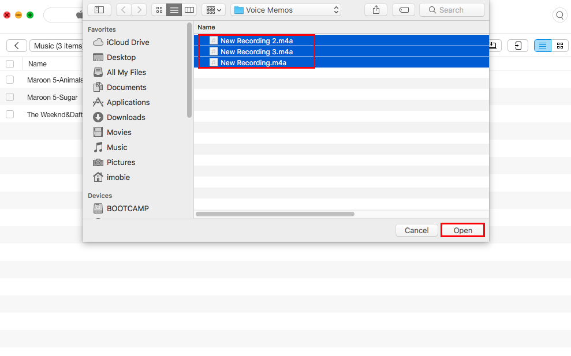This screenshot has height=356, width=571.
Task: Switch the file dialog to list view
Action: point(174,10)
